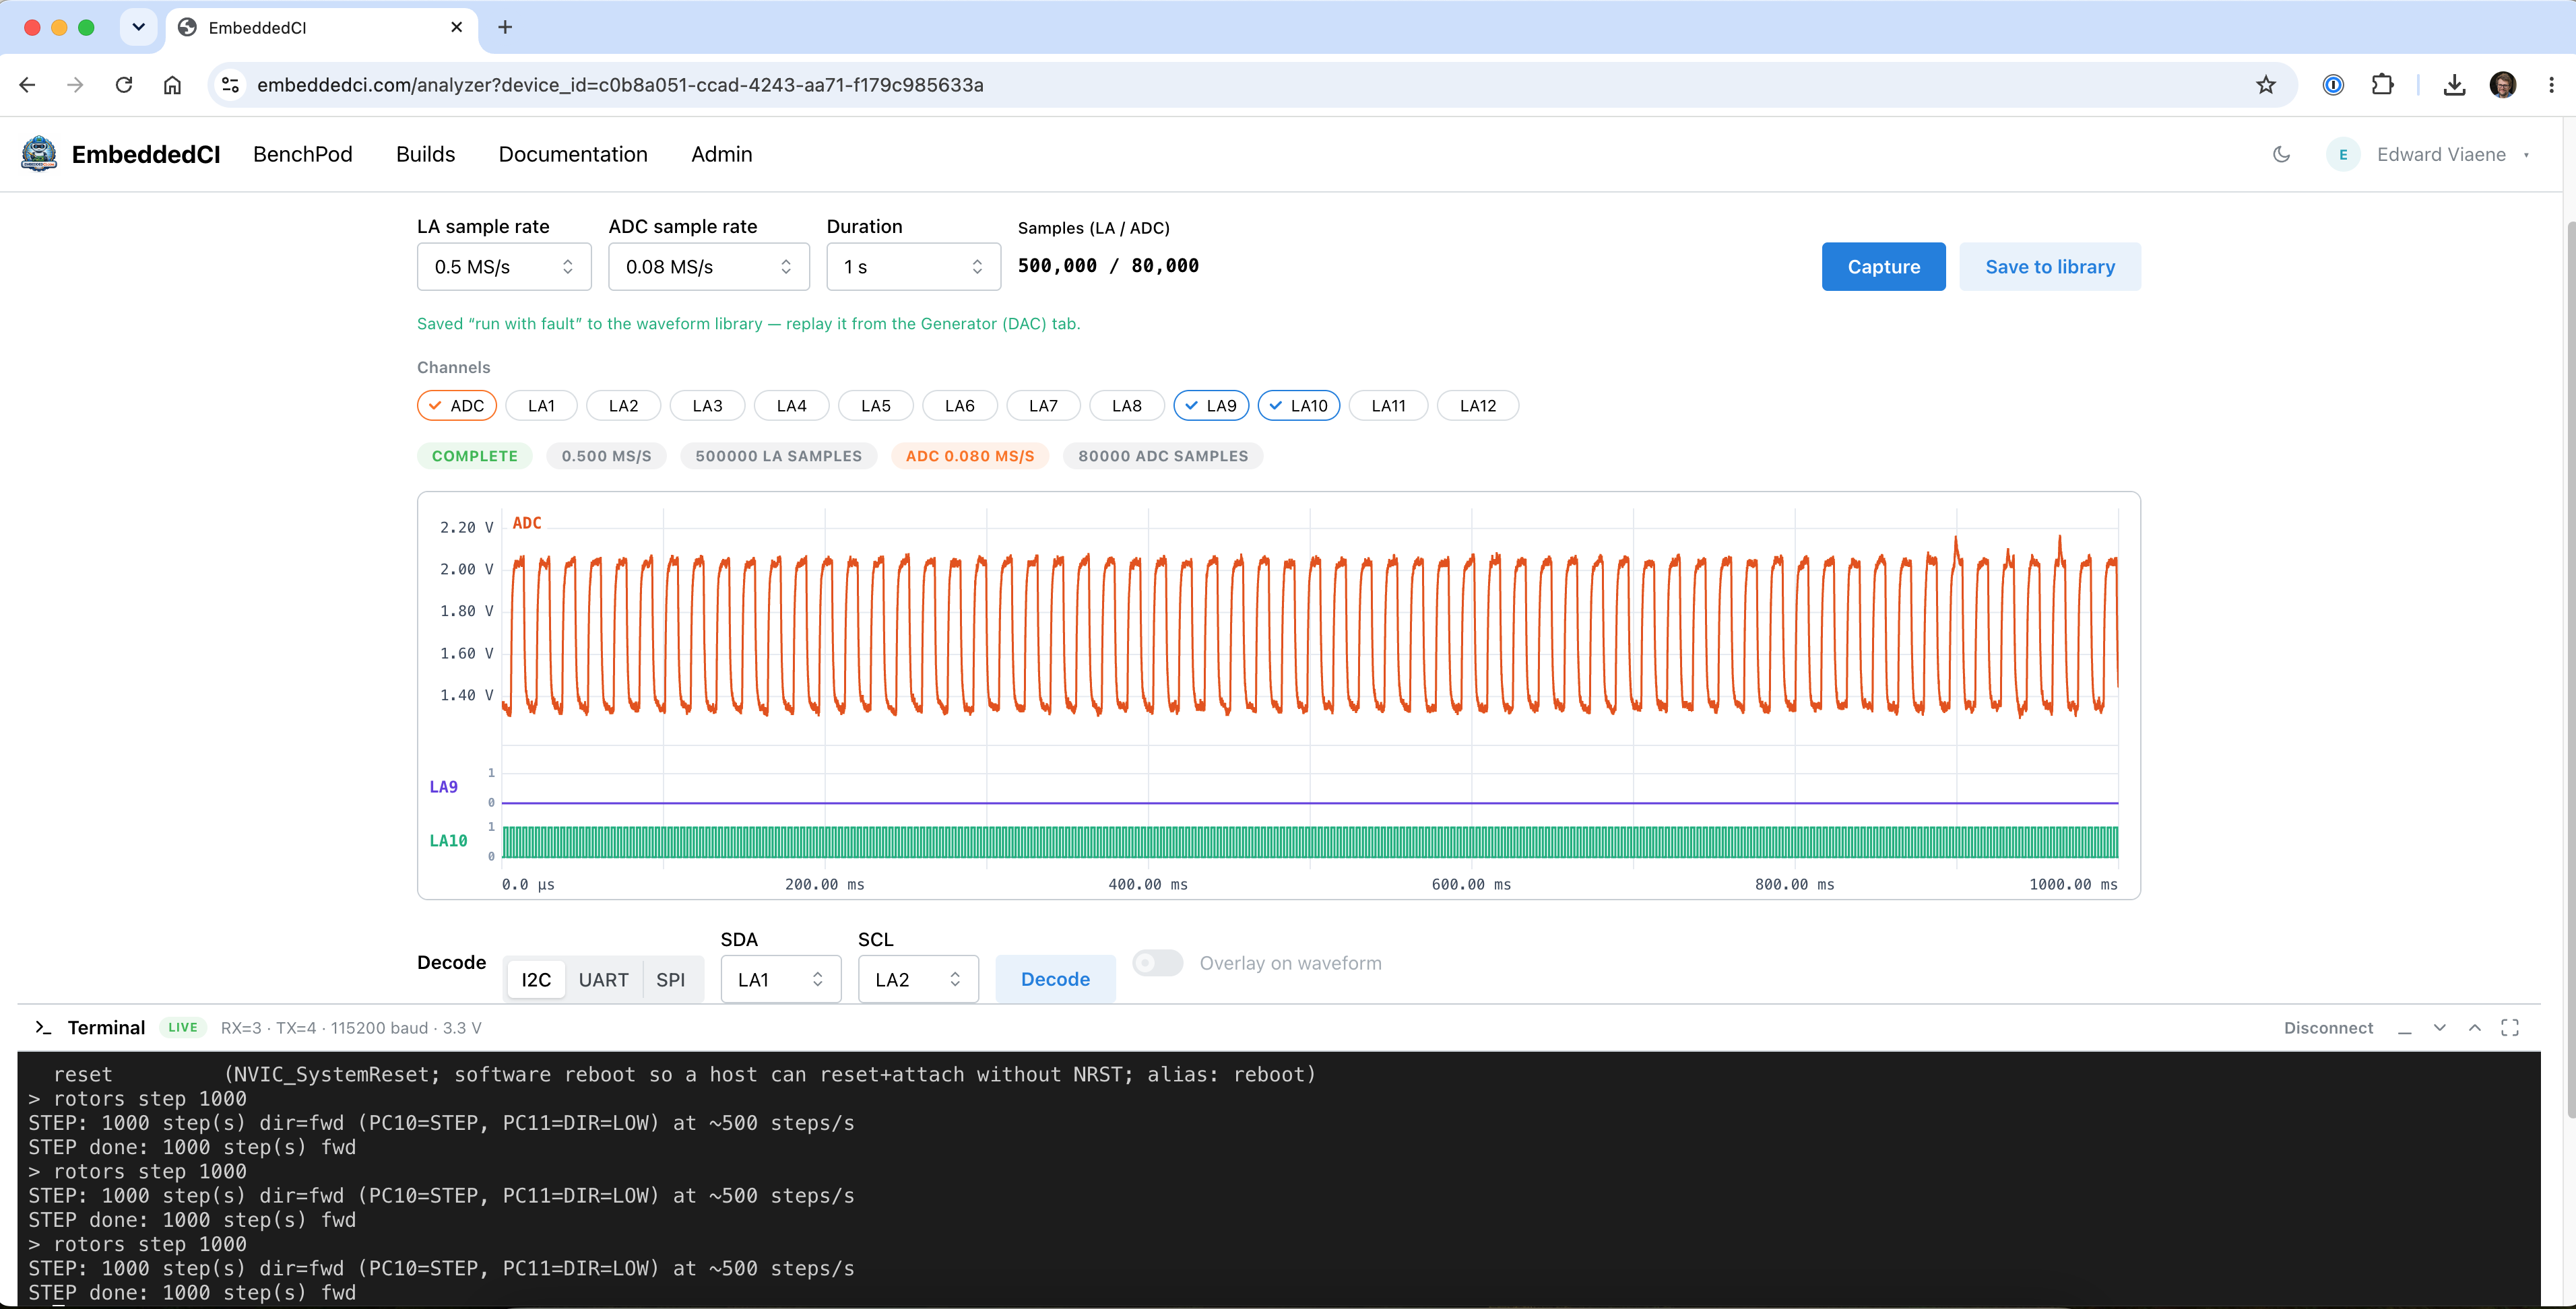This screenshot has width=2576, height=1309.
Task: Open the 1Password extension icon
Action: click(x=2333, y=85)
